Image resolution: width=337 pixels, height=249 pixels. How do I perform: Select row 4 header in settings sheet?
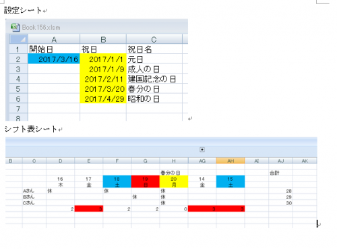(18, 79)
